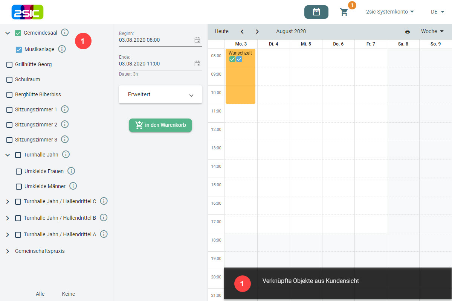Click the in den Warenkorb button
452x301 pixels.
(160, 125)
